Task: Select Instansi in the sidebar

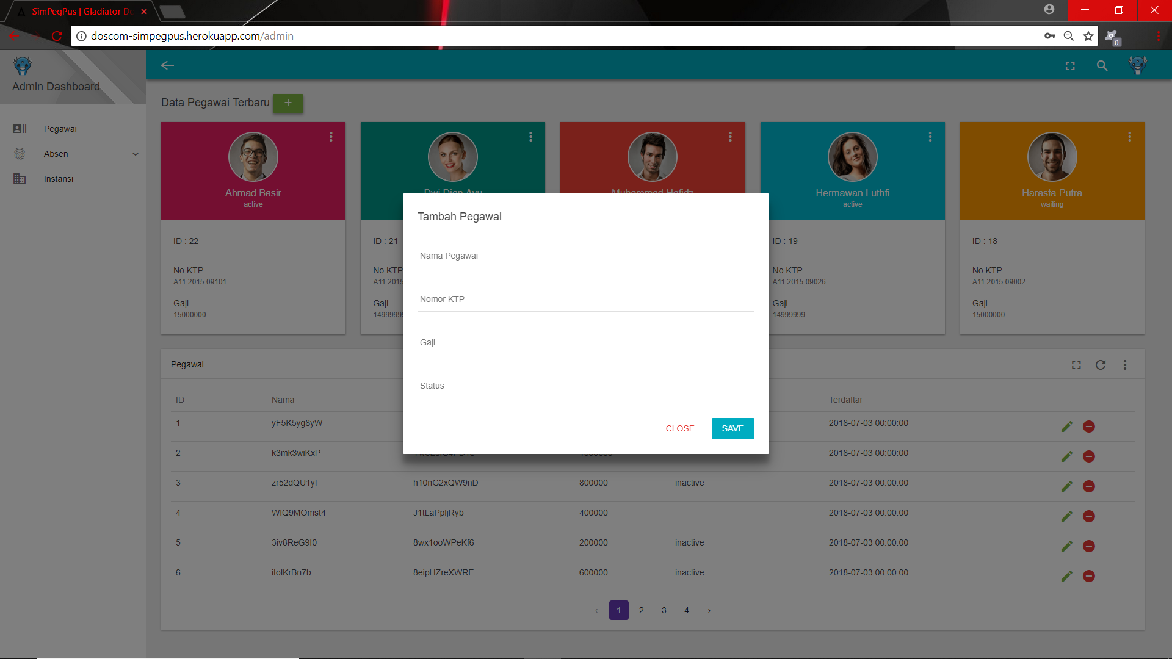Action: (59, 179)
